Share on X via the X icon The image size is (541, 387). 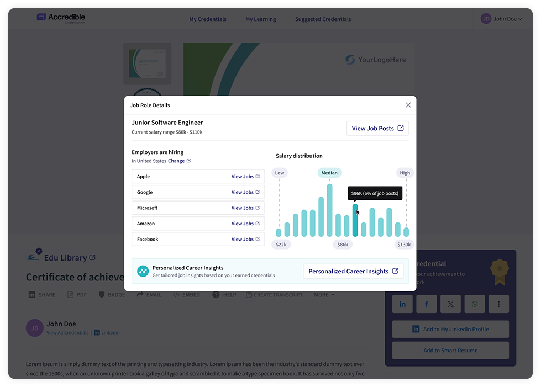coord(450,304)
